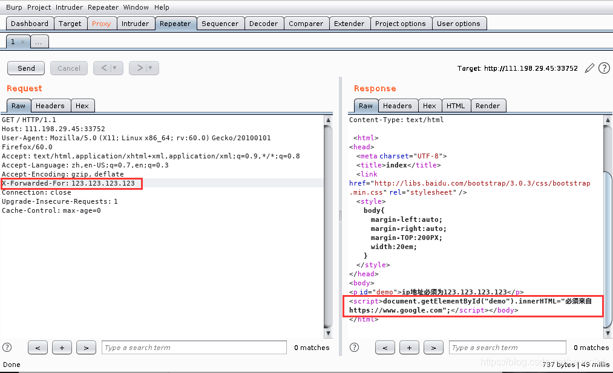Click the Content-Type: text/html response line
613x373 pixels.
[x=396, y=120]
